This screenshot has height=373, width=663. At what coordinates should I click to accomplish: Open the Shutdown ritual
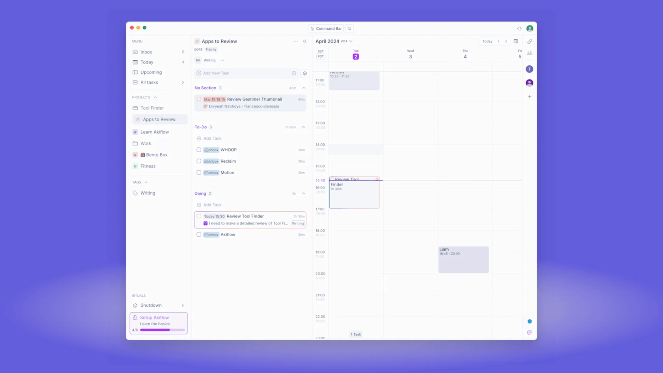[151, 305]
